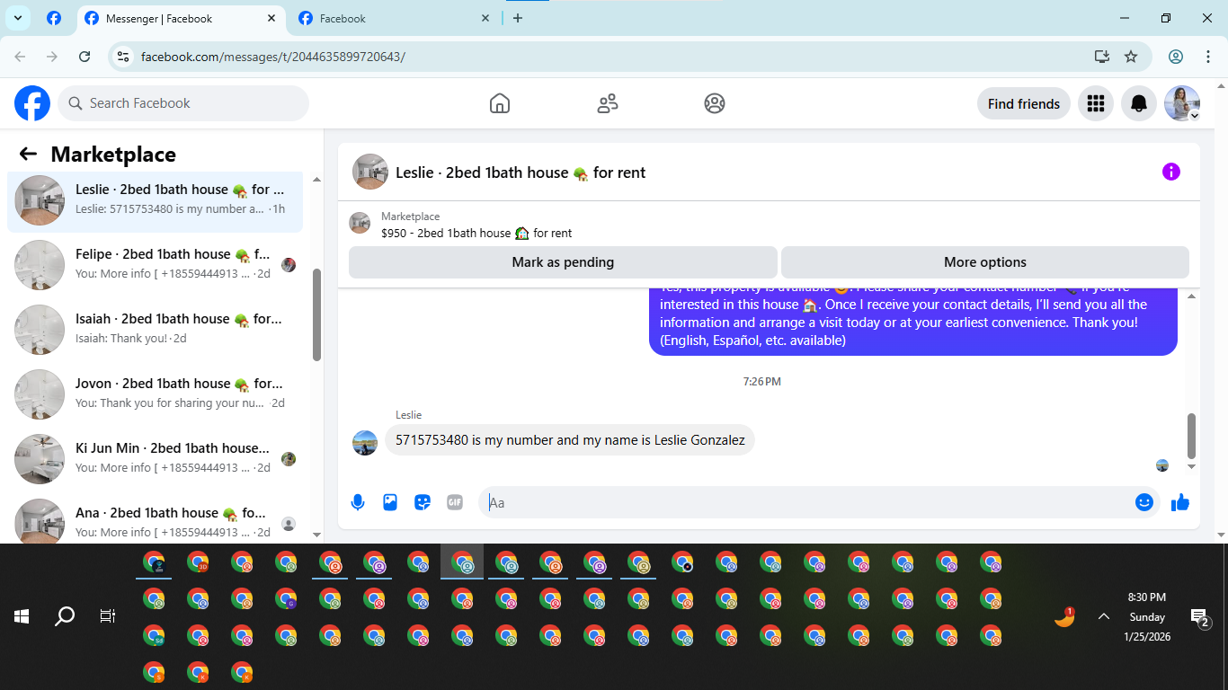This screenshot has width=1228, height=690.
Task: Open Jovon conversation in list
Action: pyautogui.click(x=155, y=394)
